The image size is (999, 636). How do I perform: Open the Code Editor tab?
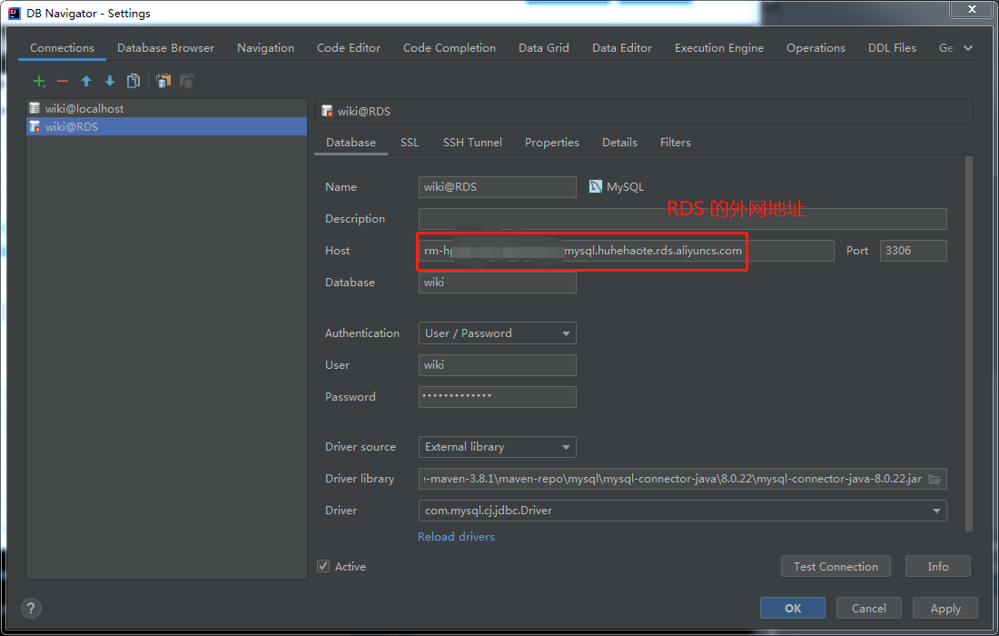(349, 48)
